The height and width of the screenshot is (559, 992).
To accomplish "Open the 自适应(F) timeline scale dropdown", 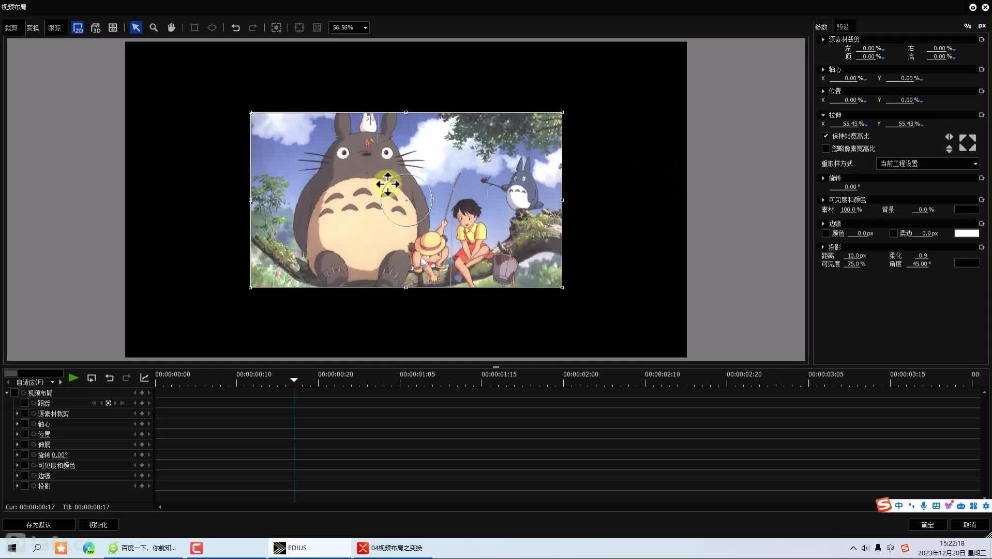I will 52,383.
